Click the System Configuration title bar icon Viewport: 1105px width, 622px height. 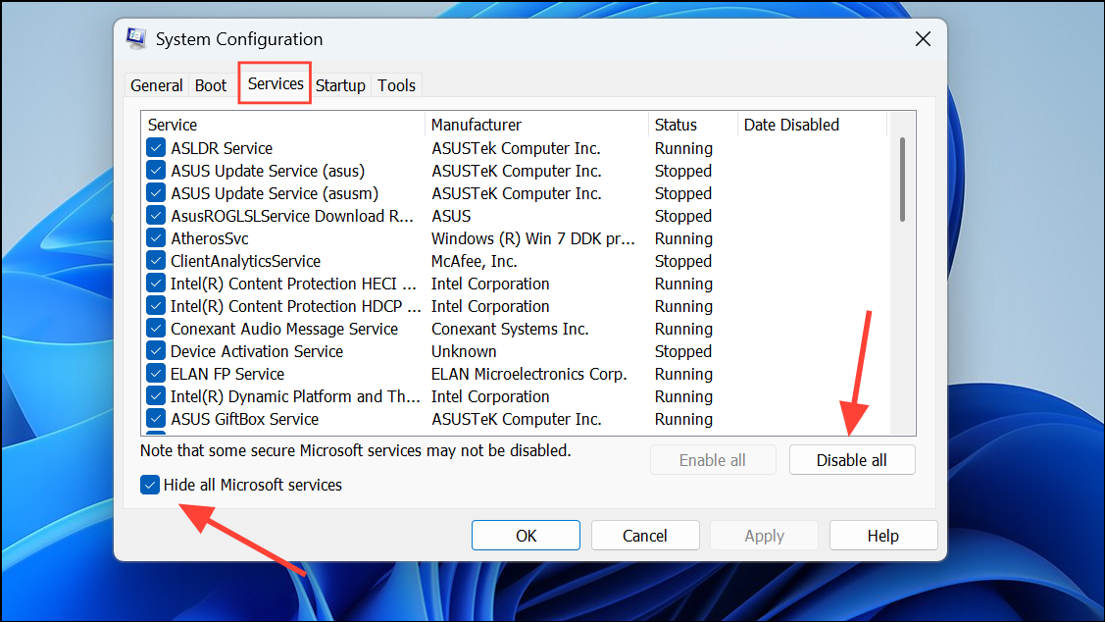tap(136, 39)
